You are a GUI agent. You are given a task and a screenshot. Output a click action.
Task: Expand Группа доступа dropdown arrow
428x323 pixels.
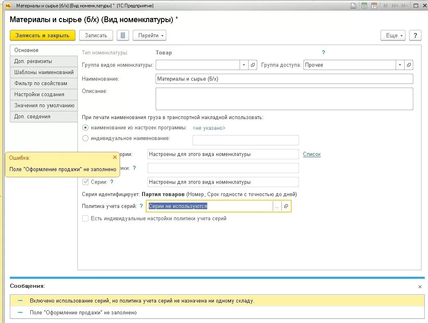coord(400,65)
